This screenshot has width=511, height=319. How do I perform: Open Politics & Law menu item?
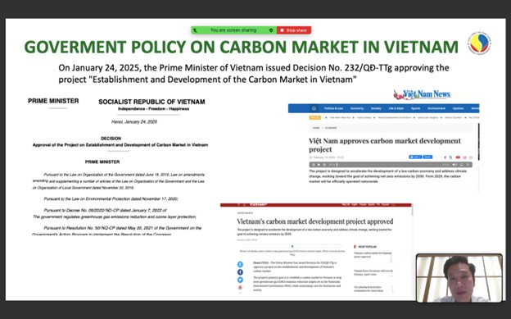tap(333, 108)
